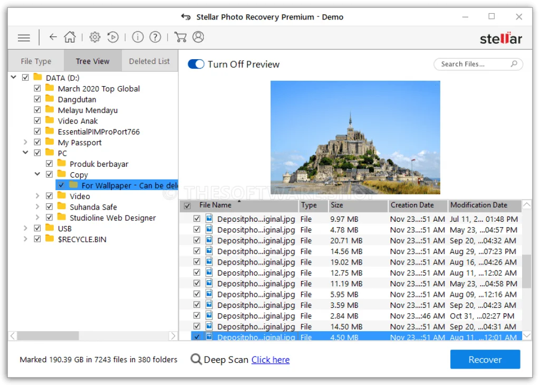Open the settings gear icon
The width and height of the screenshot is (540, 385).
(x=95, y=37)
